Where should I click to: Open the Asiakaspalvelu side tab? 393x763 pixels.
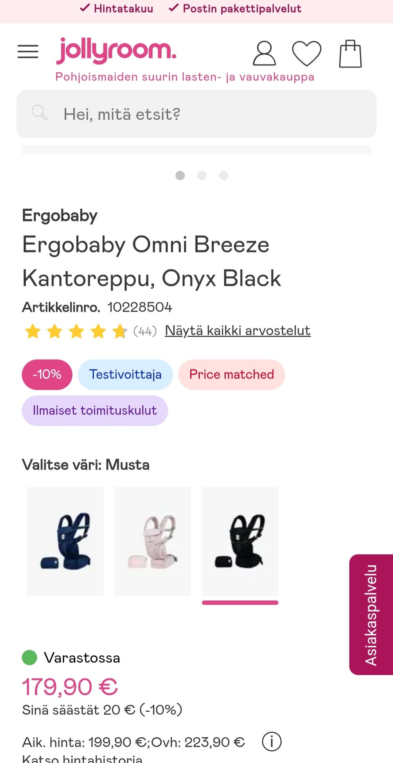point(371,614)
